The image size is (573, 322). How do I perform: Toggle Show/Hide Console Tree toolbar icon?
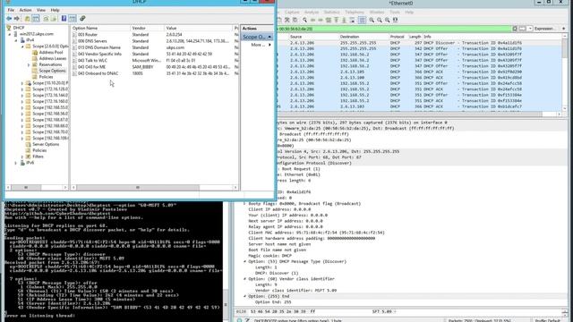(36, 19)
